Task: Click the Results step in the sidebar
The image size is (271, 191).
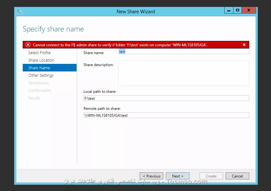Action: [34, 98]
